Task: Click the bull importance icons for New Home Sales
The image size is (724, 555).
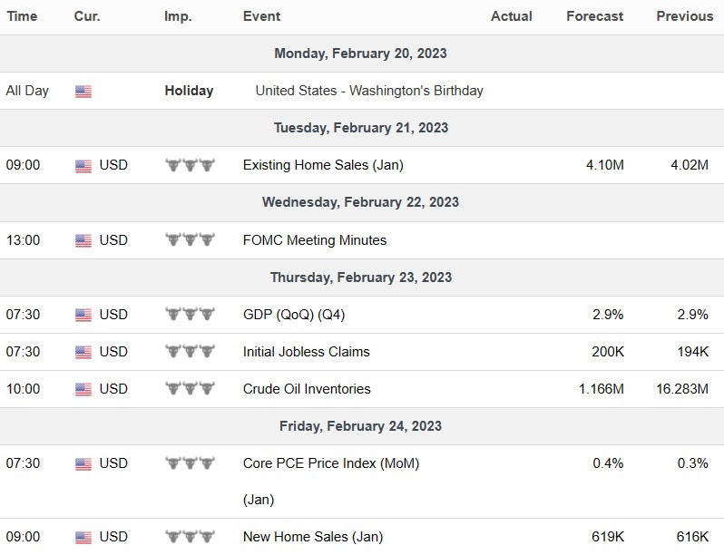Action: 191,537
